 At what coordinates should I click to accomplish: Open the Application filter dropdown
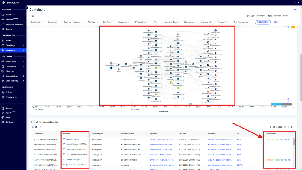click(x=37, y=22)
